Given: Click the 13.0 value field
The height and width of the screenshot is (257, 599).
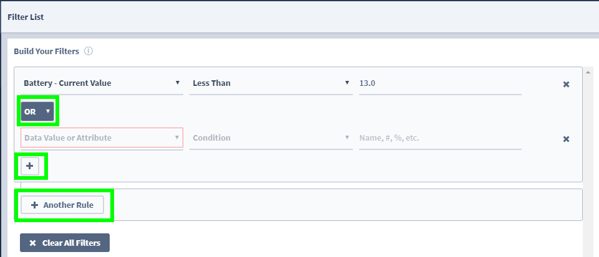Looking at the screenshot, I should tap(440, 83).
